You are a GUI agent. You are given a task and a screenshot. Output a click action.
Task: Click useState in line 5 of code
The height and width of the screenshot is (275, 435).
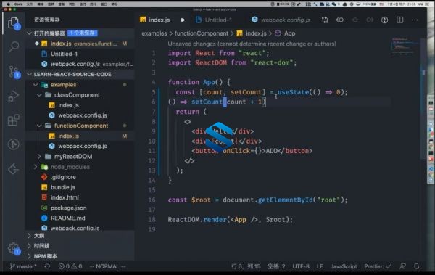[293, 92]
